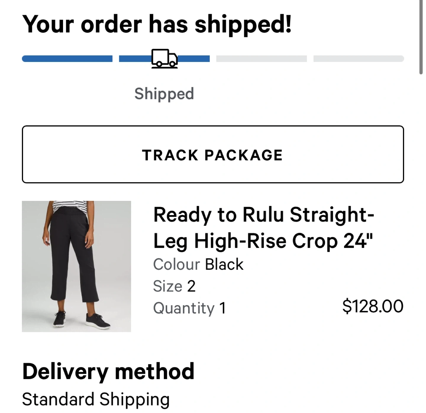The width and height of the screenshot is (426, 413).
Task: Click the model's black sneakers in the photo
Action: click(98, 320)
